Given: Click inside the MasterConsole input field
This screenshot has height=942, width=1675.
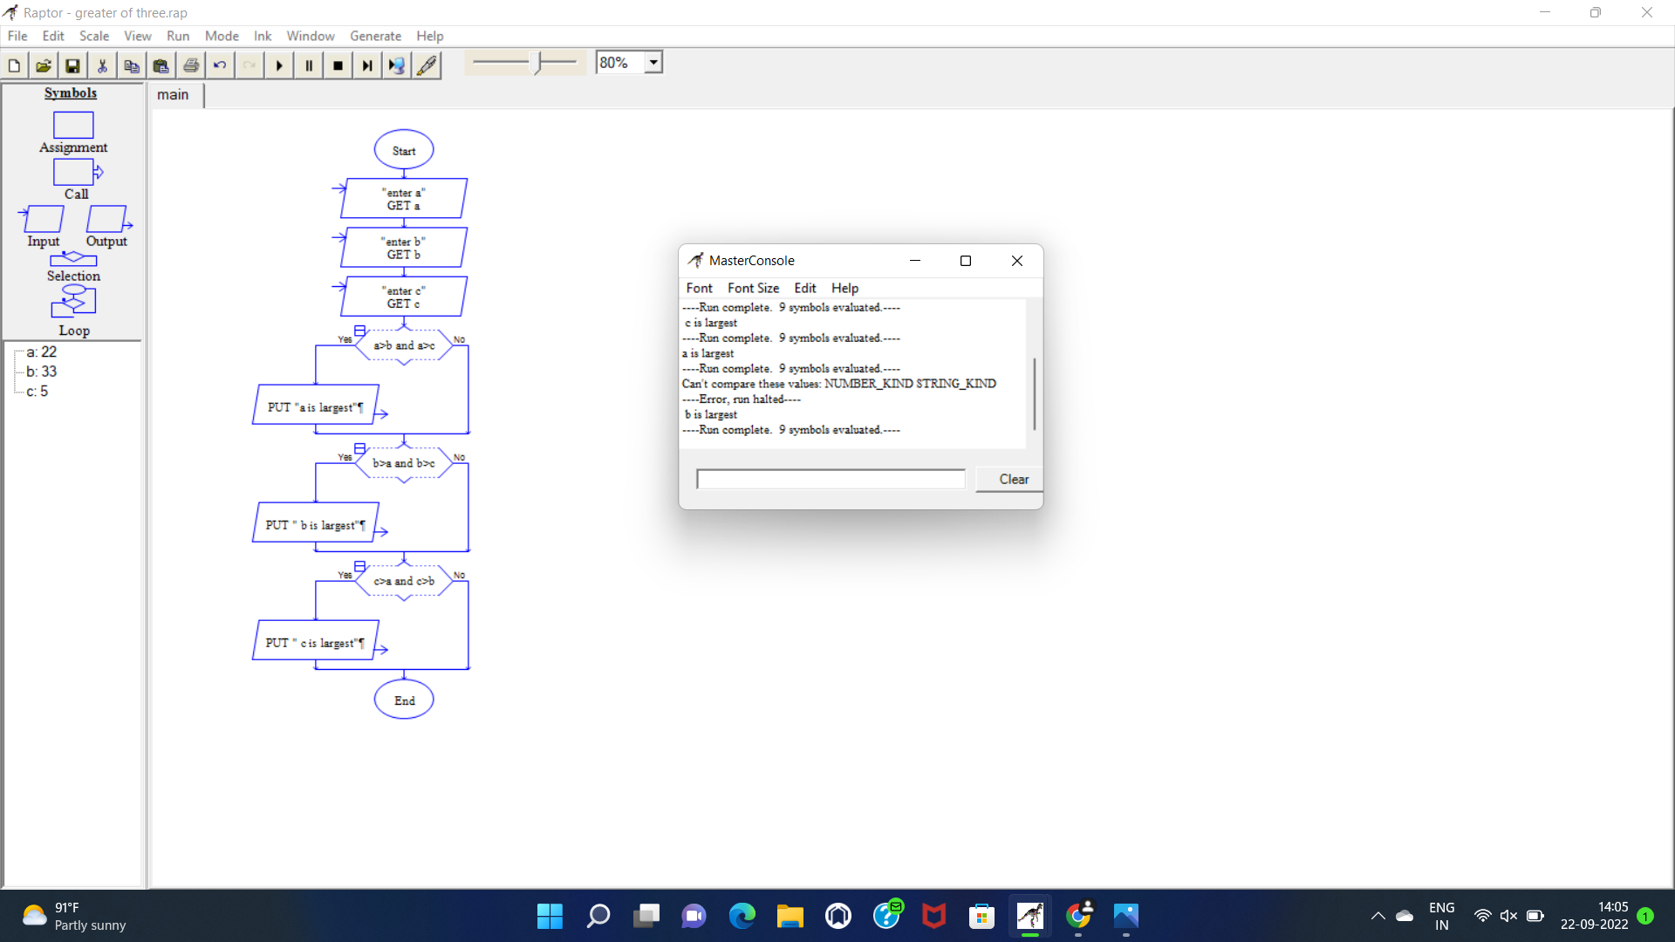Looking at the screenshot, I should 829,479.
